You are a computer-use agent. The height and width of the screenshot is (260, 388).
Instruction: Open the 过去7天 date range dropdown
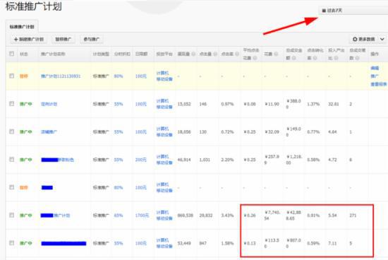click(x=353, y=11)
